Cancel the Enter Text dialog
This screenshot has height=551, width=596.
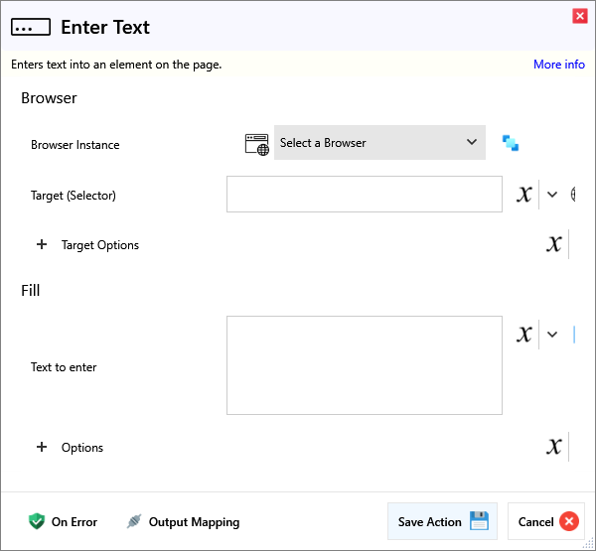click(x=546, y=521)
